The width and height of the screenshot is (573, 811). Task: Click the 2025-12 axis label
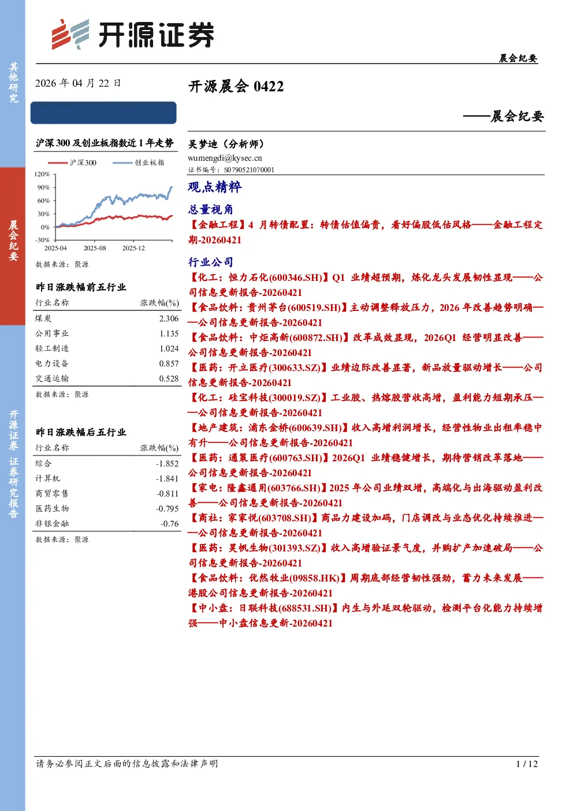133,248
